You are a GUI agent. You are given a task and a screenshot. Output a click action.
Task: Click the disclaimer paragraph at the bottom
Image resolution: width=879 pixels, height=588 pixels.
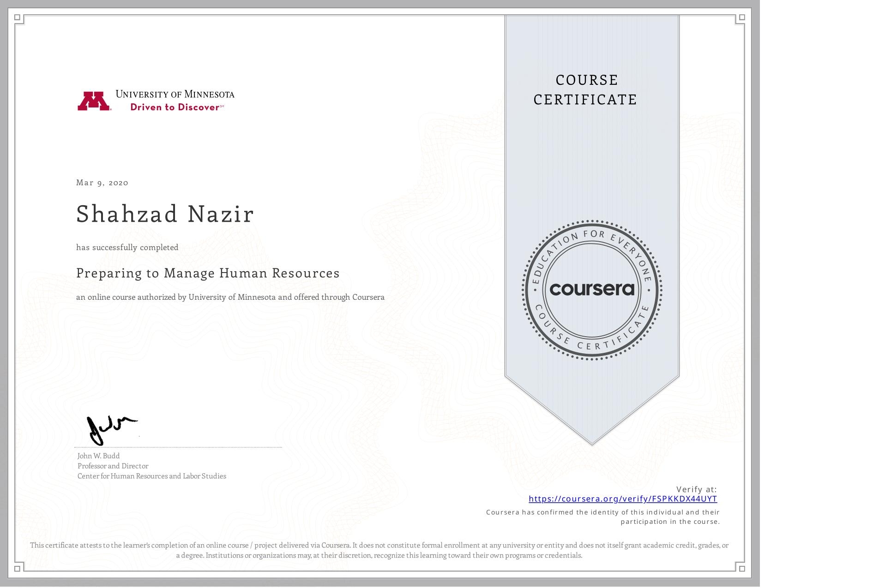point(379,550)
